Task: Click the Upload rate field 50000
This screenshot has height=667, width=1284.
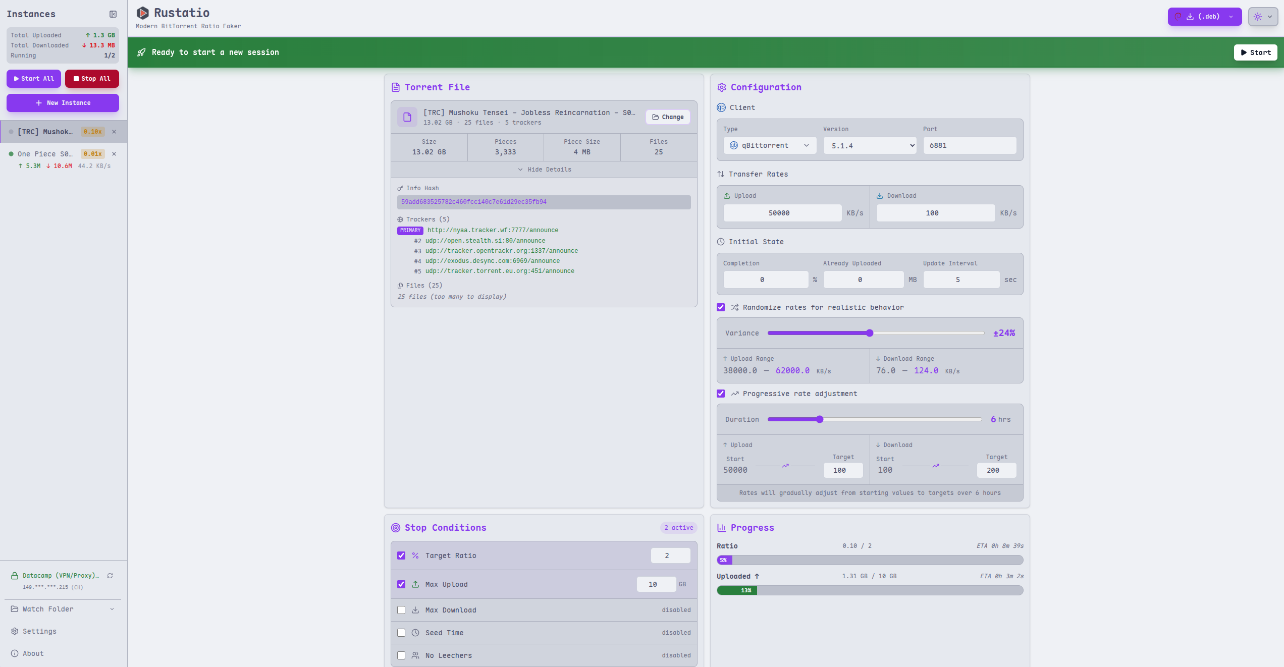Action: click(782, 213)
